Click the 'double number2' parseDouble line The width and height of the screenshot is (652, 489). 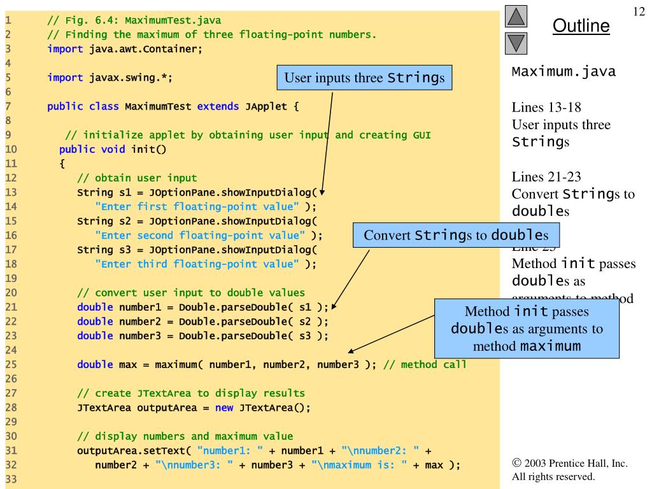click(x=203, y=322)
